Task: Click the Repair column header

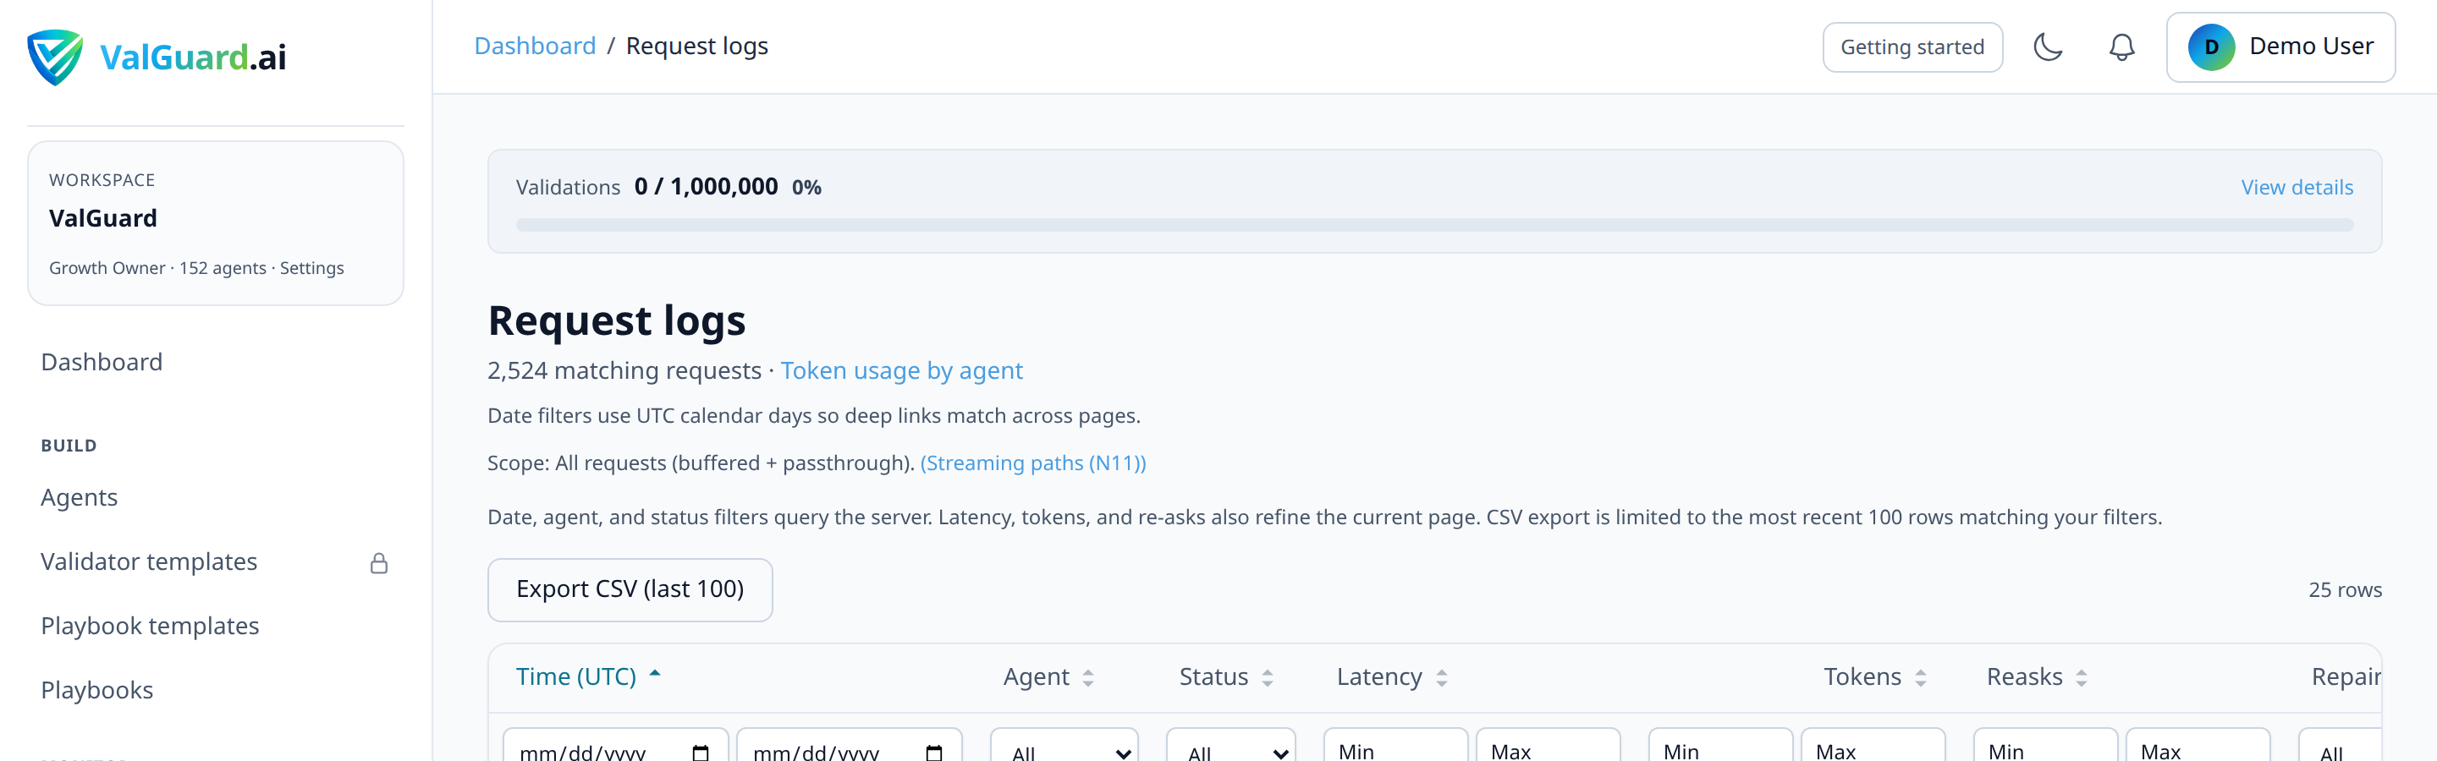Action: click(x=2346, y=676)
